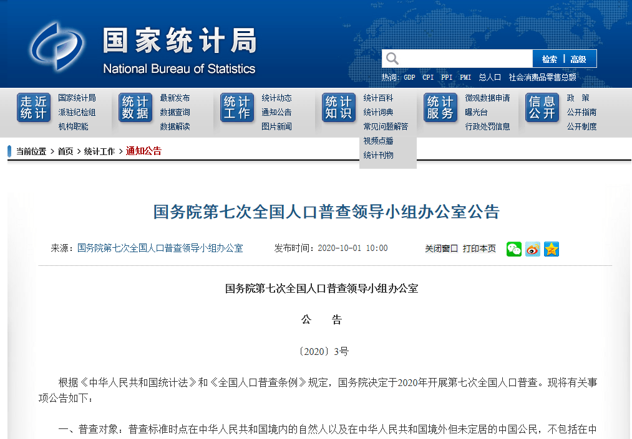This screenshot has height=439, width=632.
Task: Open the 统计知识 section tile
Action: [x=339, y=108]
